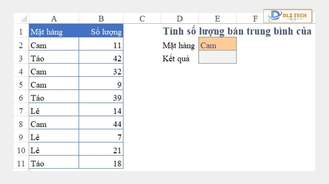The height and width of the screenshot is (184, 329).
Task: Select the cell with value 42
Action: tap(101, 58)
